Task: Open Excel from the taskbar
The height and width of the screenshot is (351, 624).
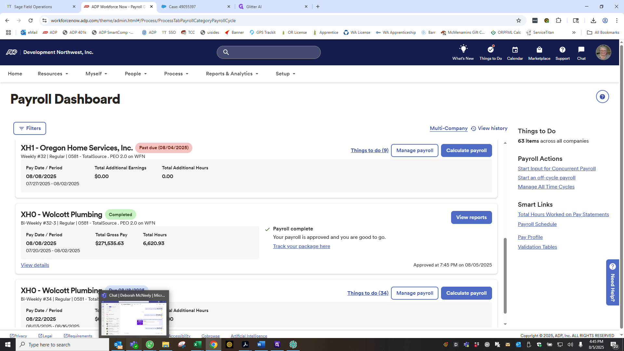Action: point(197,344)
